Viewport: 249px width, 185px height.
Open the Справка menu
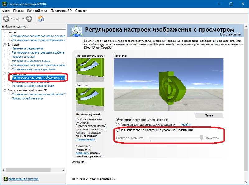click(x=81, y=11)
